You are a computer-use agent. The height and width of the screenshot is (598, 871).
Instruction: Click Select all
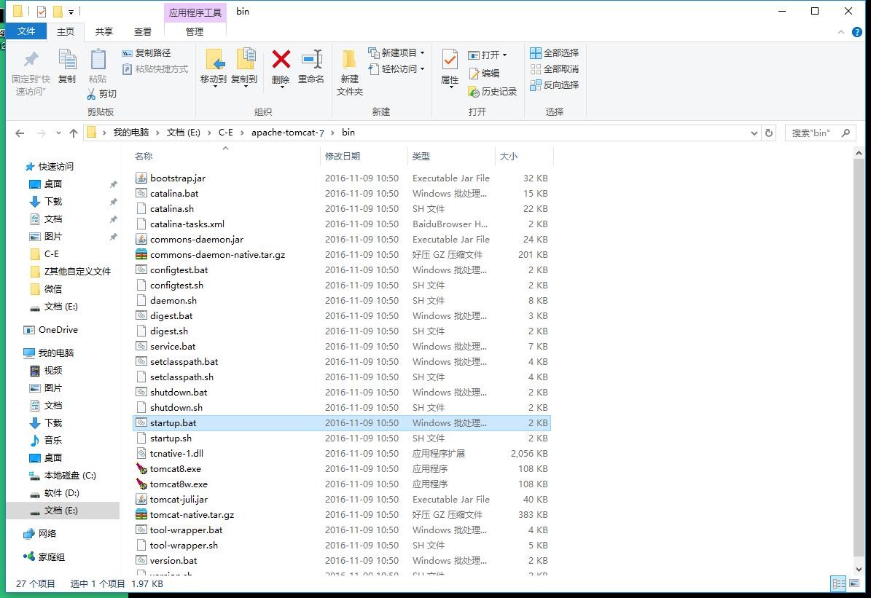coord(555,52)
